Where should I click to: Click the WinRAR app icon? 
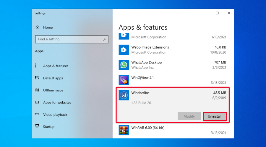click(124, 130)
